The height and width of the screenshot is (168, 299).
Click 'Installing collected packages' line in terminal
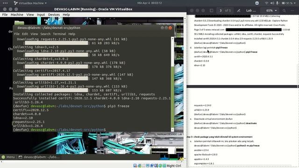[x=84, y=94]
